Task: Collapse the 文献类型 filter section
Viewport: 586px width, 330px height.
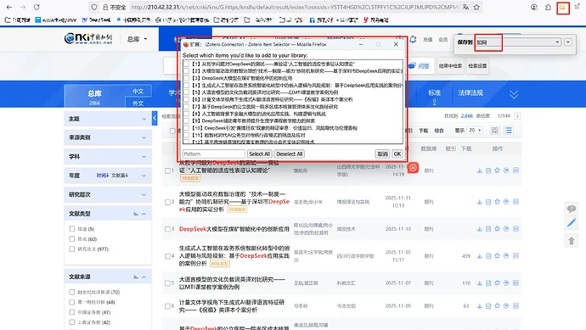Action: click(144, 214)
